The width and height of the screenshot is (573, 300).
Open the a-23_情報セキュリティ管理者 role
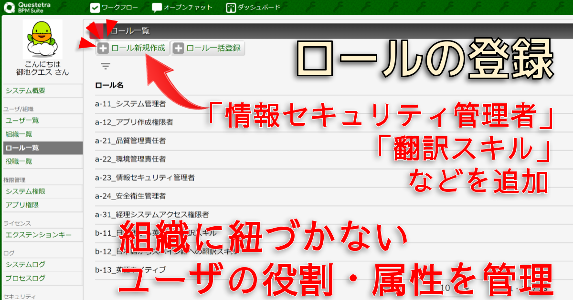tap(145, 178)
